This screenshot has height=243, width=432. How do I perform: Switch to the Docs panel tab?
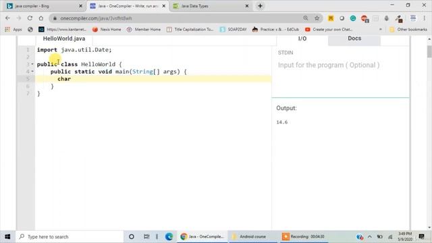(354, 38)
